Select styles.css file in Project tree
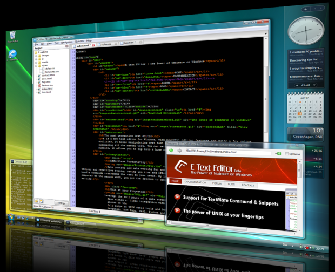The width and height of the screenshot is (335, 272). click(x=48, y=69)
